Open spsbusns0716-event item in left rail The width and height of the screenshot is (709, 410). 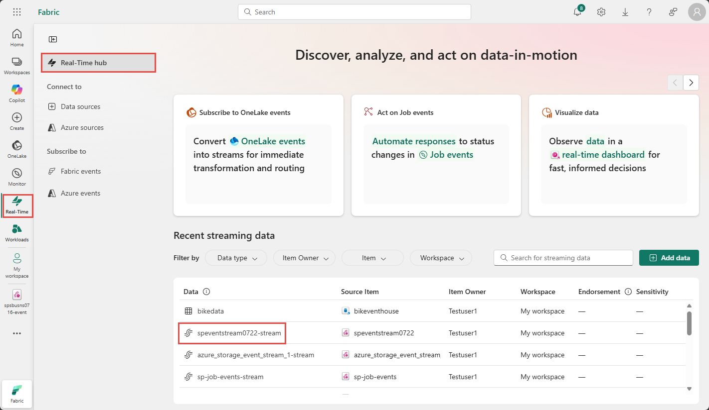pyautogui.click(x=17, y=302)
